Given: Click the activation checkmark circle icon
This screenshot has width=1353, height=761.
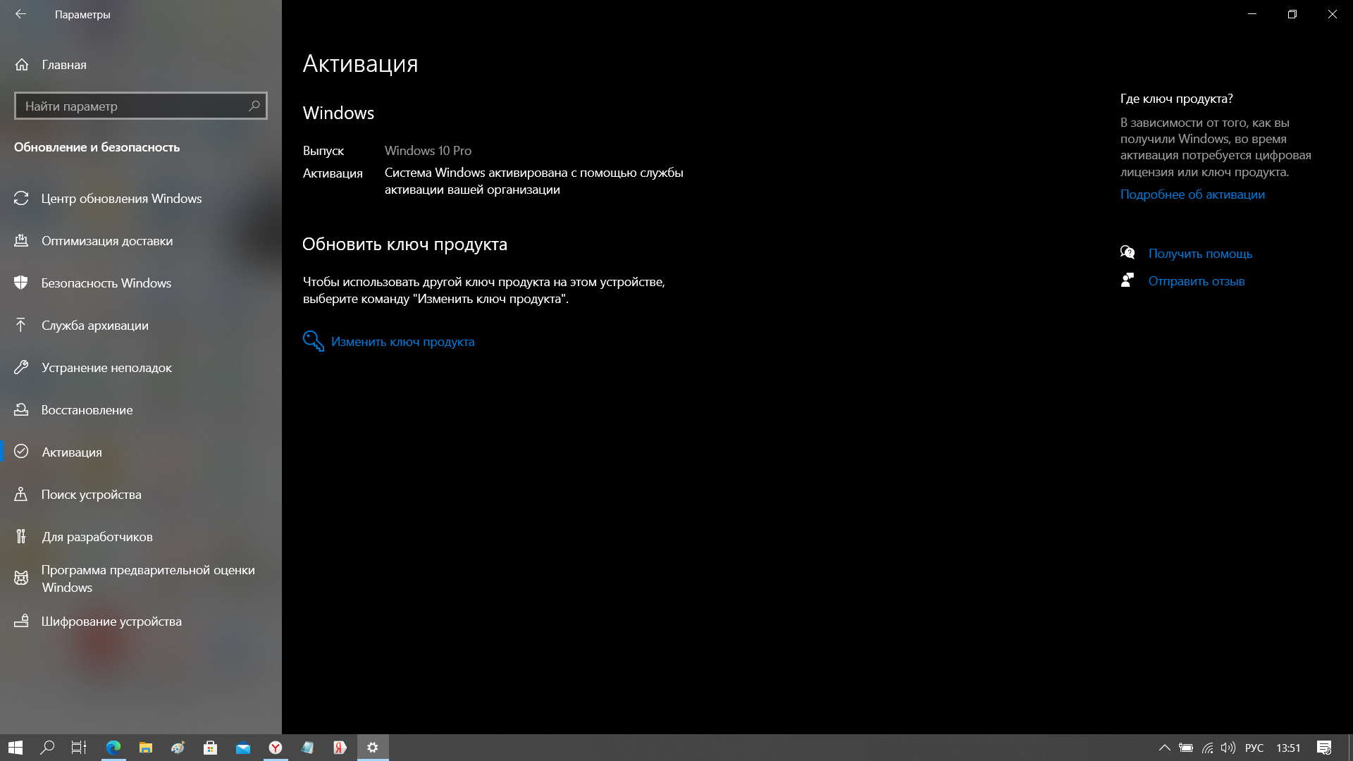Looking at the screenshot, I should tap(21, 452).
